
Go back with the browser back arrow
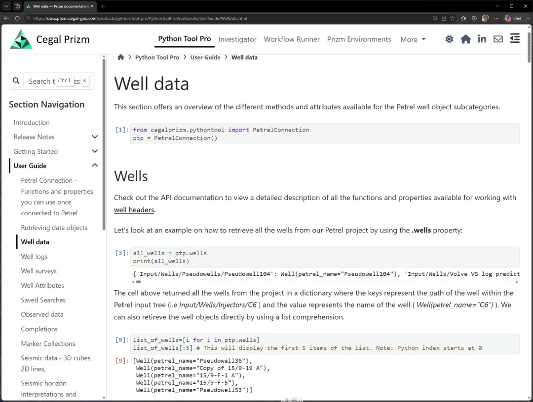6,18
